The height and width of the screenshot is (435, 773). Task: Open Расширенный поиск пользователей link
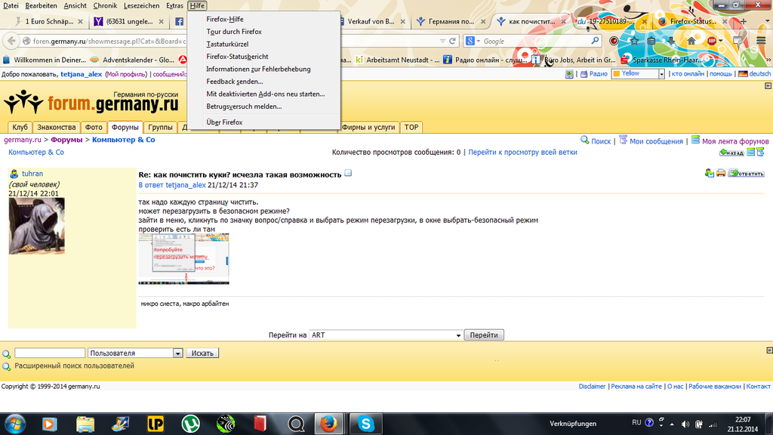tap(74, 366)
